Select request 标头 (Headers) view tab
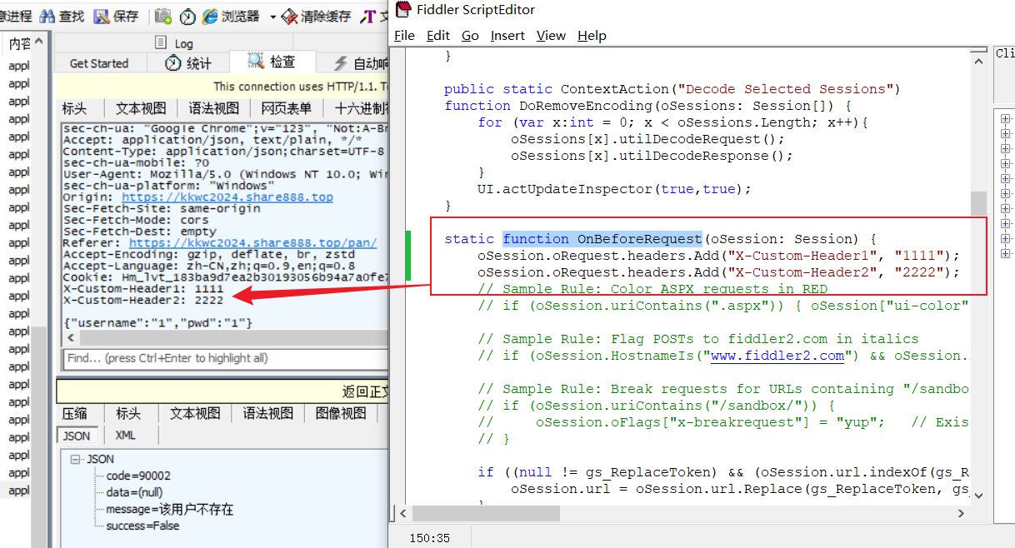The image size is (1015, 548). click(74, 108)
